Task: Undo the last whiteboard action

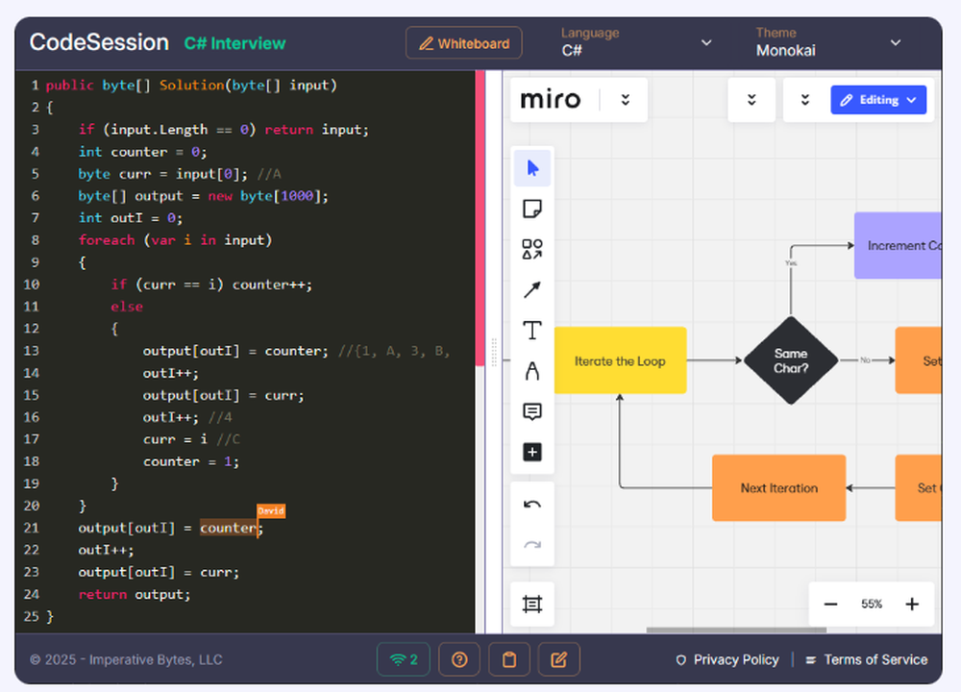Action: coord(532,505)
